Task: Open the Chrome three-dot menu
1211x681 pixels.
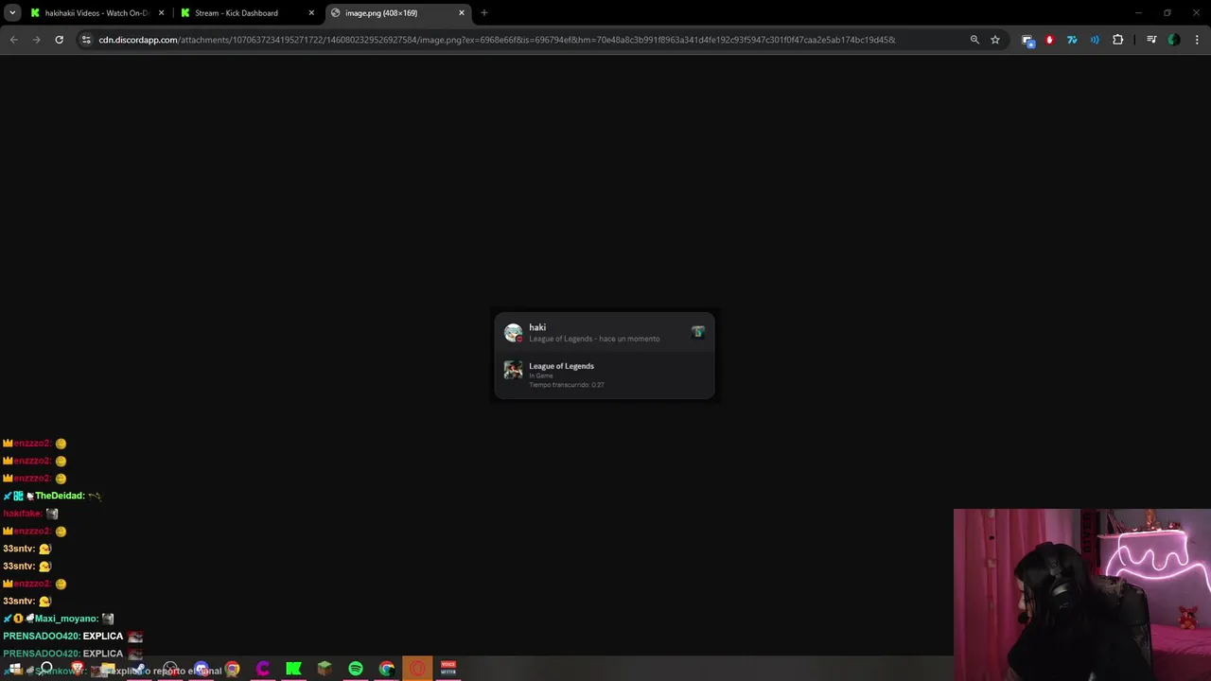Action: coord(1198,40)
